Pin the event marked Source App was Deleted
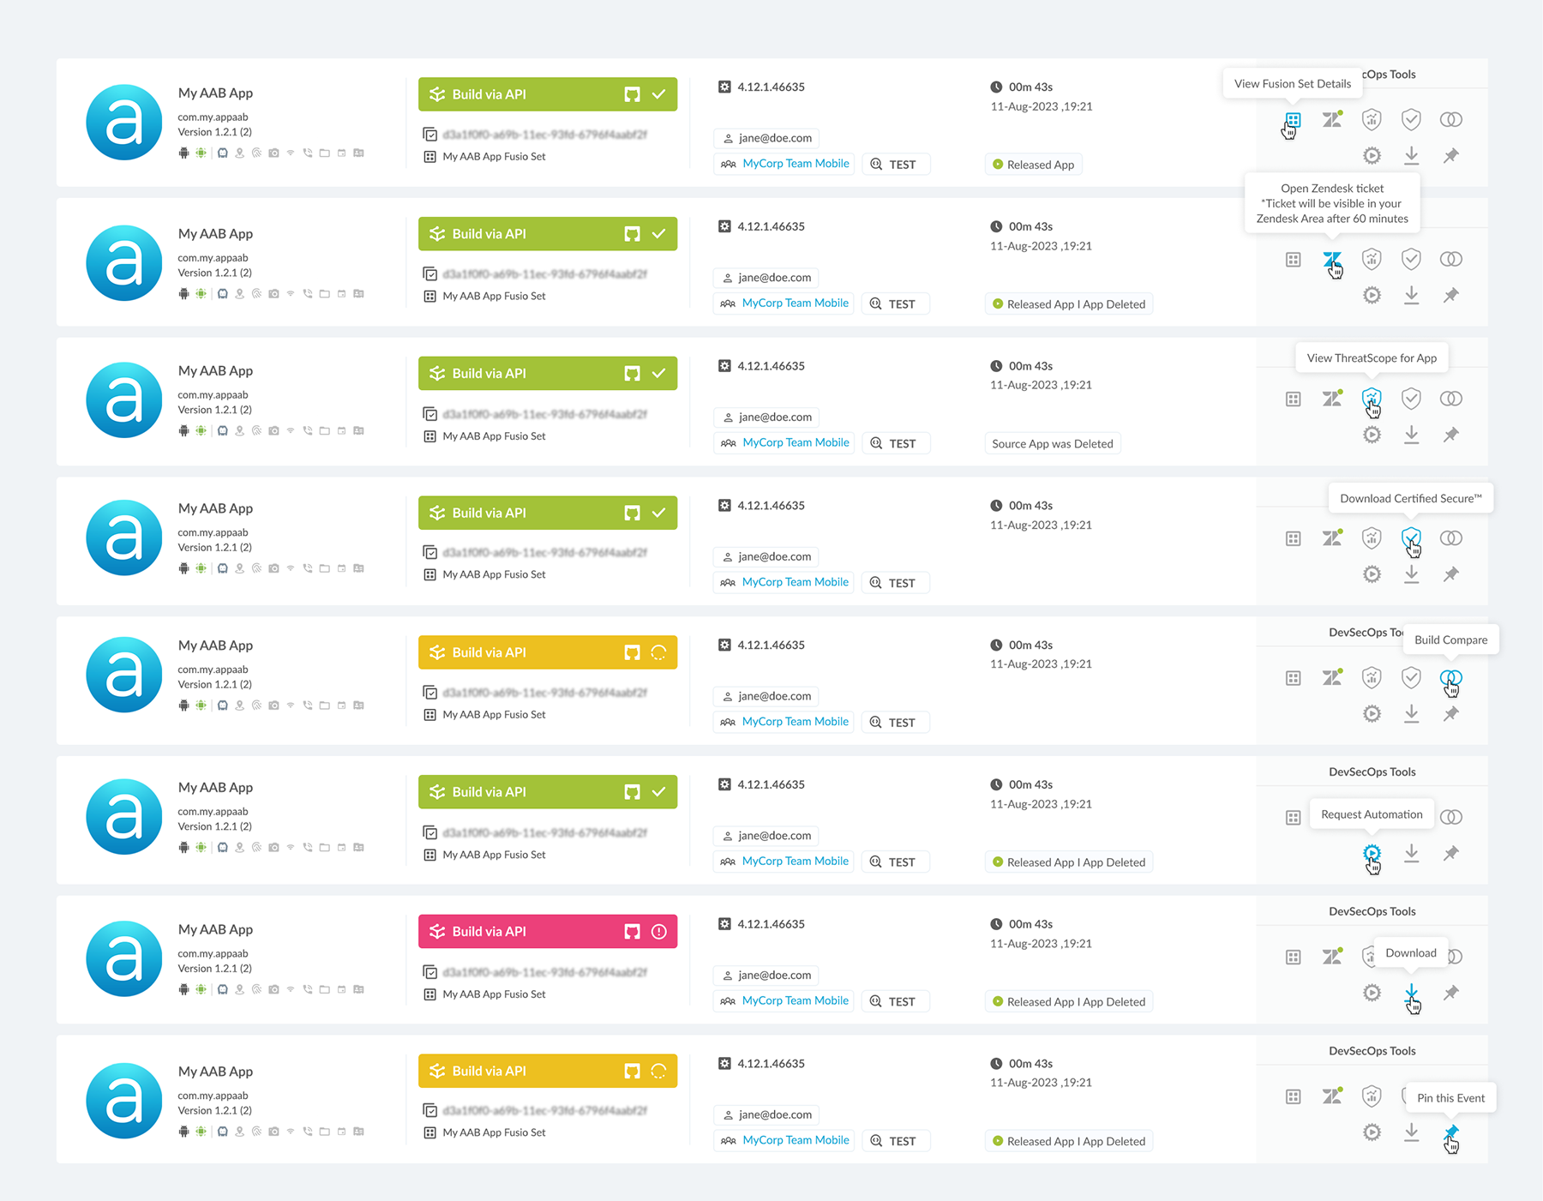The image size is (1543, 1201). point(1450,435)
